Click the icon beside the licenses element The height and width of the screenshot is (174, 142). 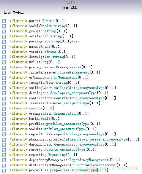click(x=4, y=104)
